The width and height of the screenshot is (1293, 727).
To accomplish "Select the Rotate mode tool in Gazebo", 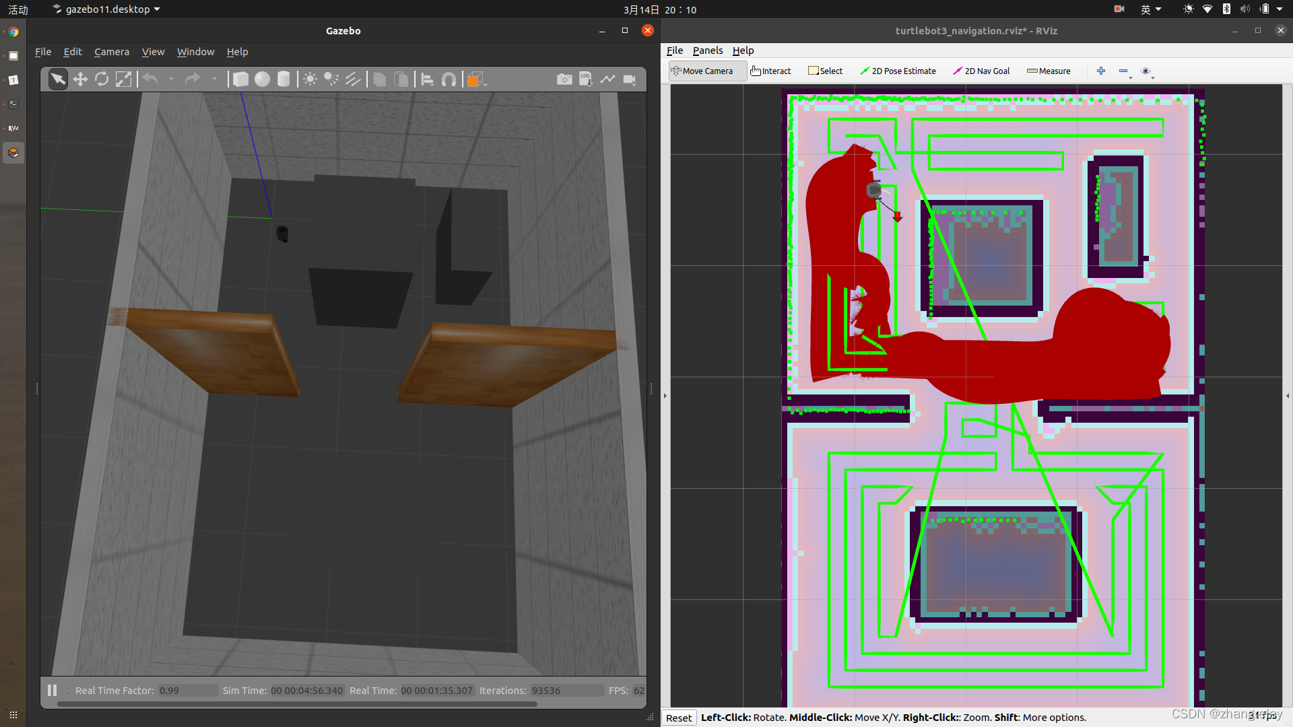I will tap(102, 79).
